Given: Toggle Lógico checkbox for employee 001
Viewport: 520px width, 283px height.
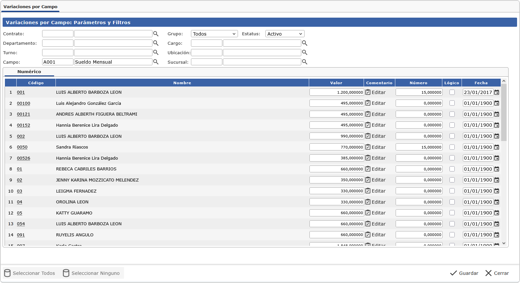Looking at the screenshot, I should pyautogui.click(x=452, y=92).
